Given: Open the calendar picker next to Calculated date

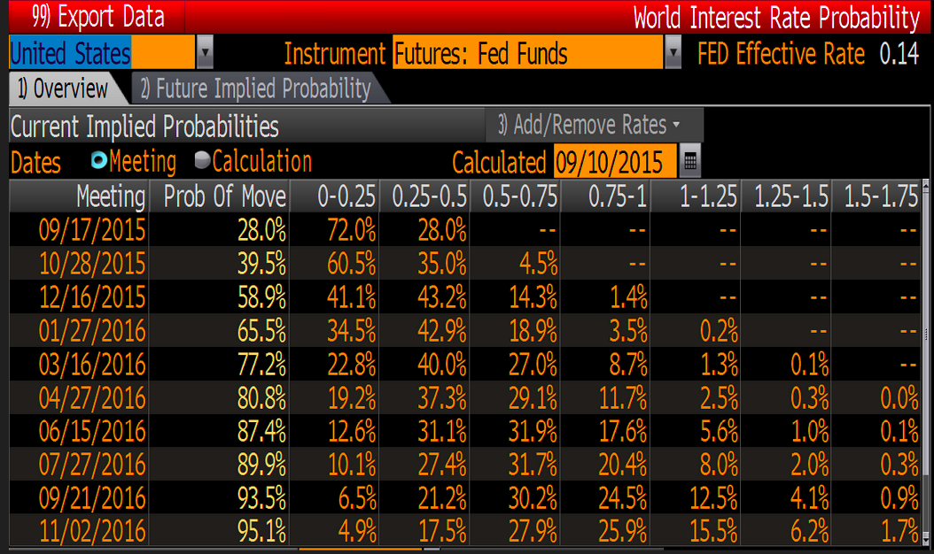Looking at the screenshot, I should (689, 161).
